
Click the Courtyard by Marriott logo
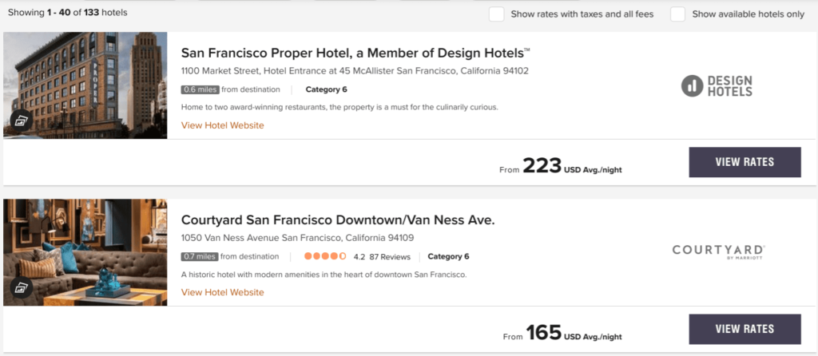click(x=718, y=251)
